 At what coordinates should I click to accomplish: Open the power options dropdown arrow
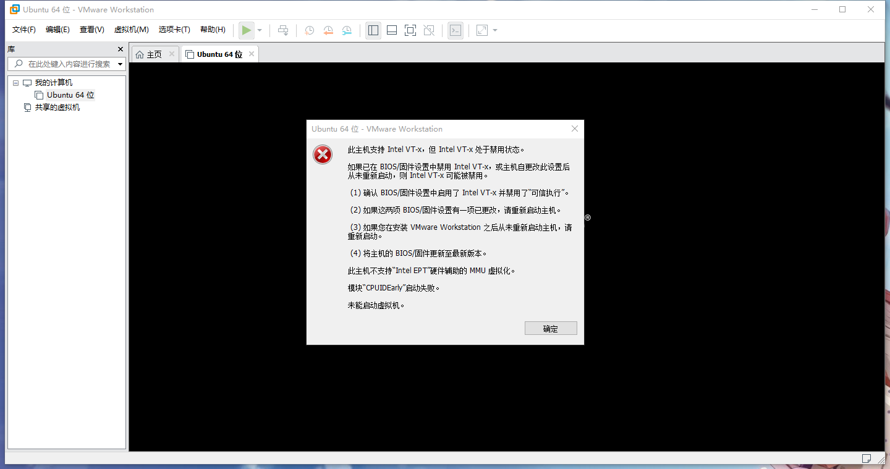click(x=260, y=30)
